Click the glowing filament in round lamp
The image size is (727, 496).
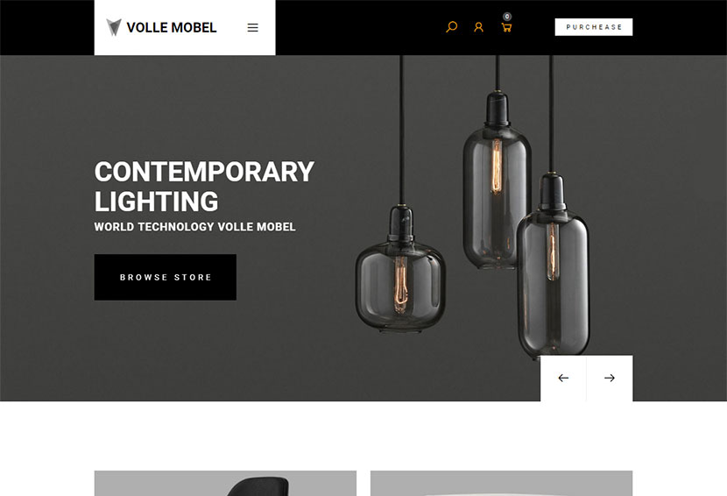(x=400, y=284)
